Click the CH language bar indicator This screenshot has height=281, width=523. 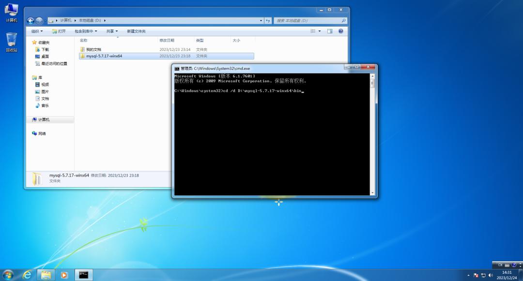[x=500, y=265]
